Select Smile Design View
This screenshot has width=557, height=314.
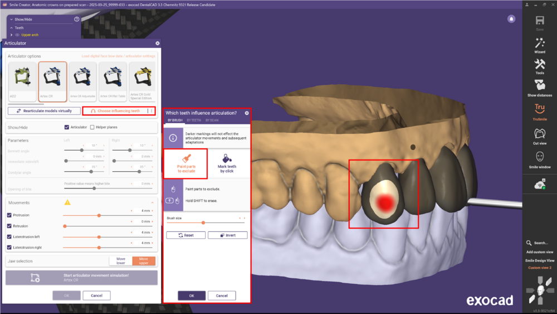point(540,260)
